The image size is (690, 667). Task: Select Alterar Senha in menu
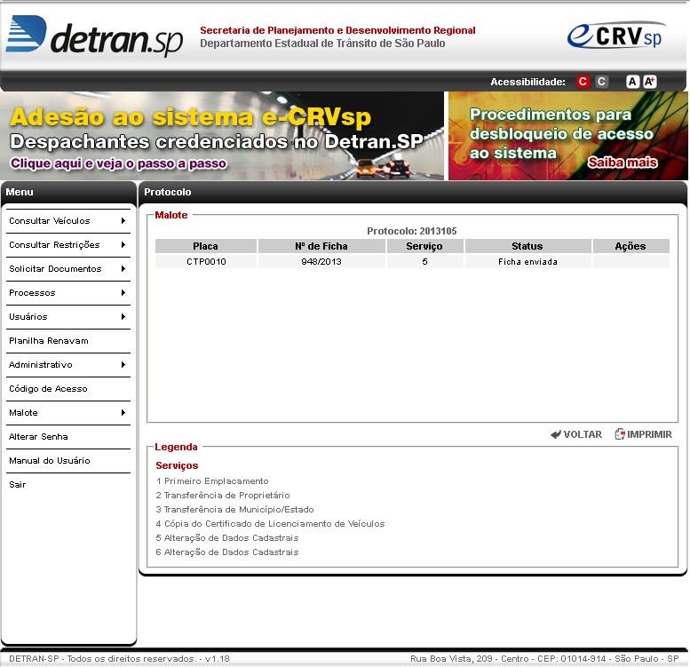coord(68,437)
